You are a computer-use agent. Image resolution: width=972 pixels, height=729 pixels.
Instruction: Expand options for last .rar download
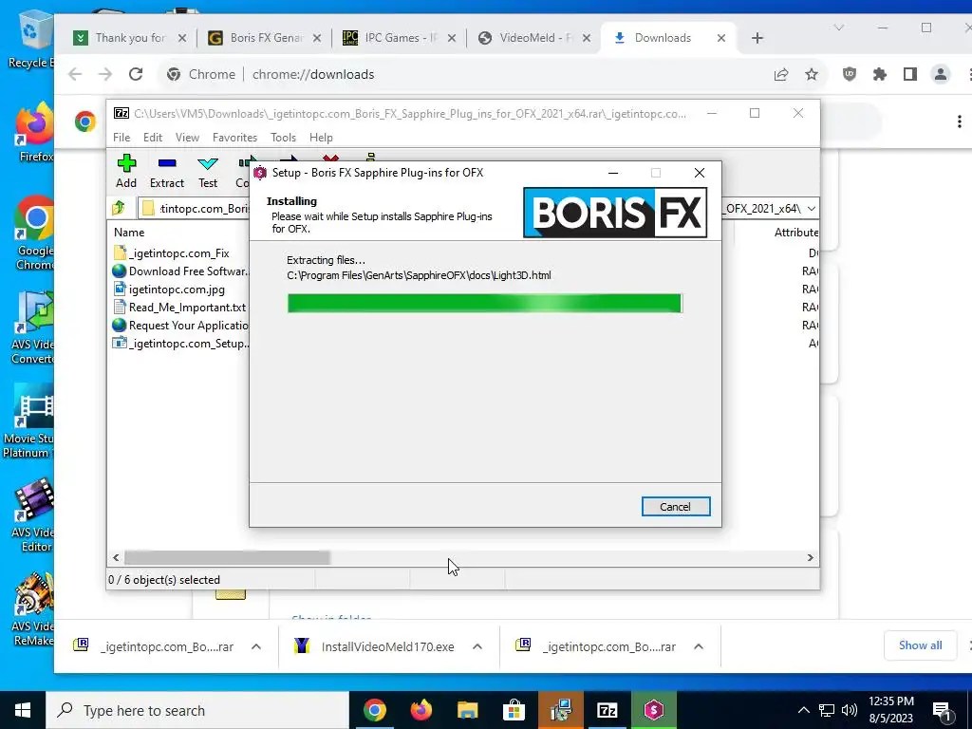pos(699,646)
